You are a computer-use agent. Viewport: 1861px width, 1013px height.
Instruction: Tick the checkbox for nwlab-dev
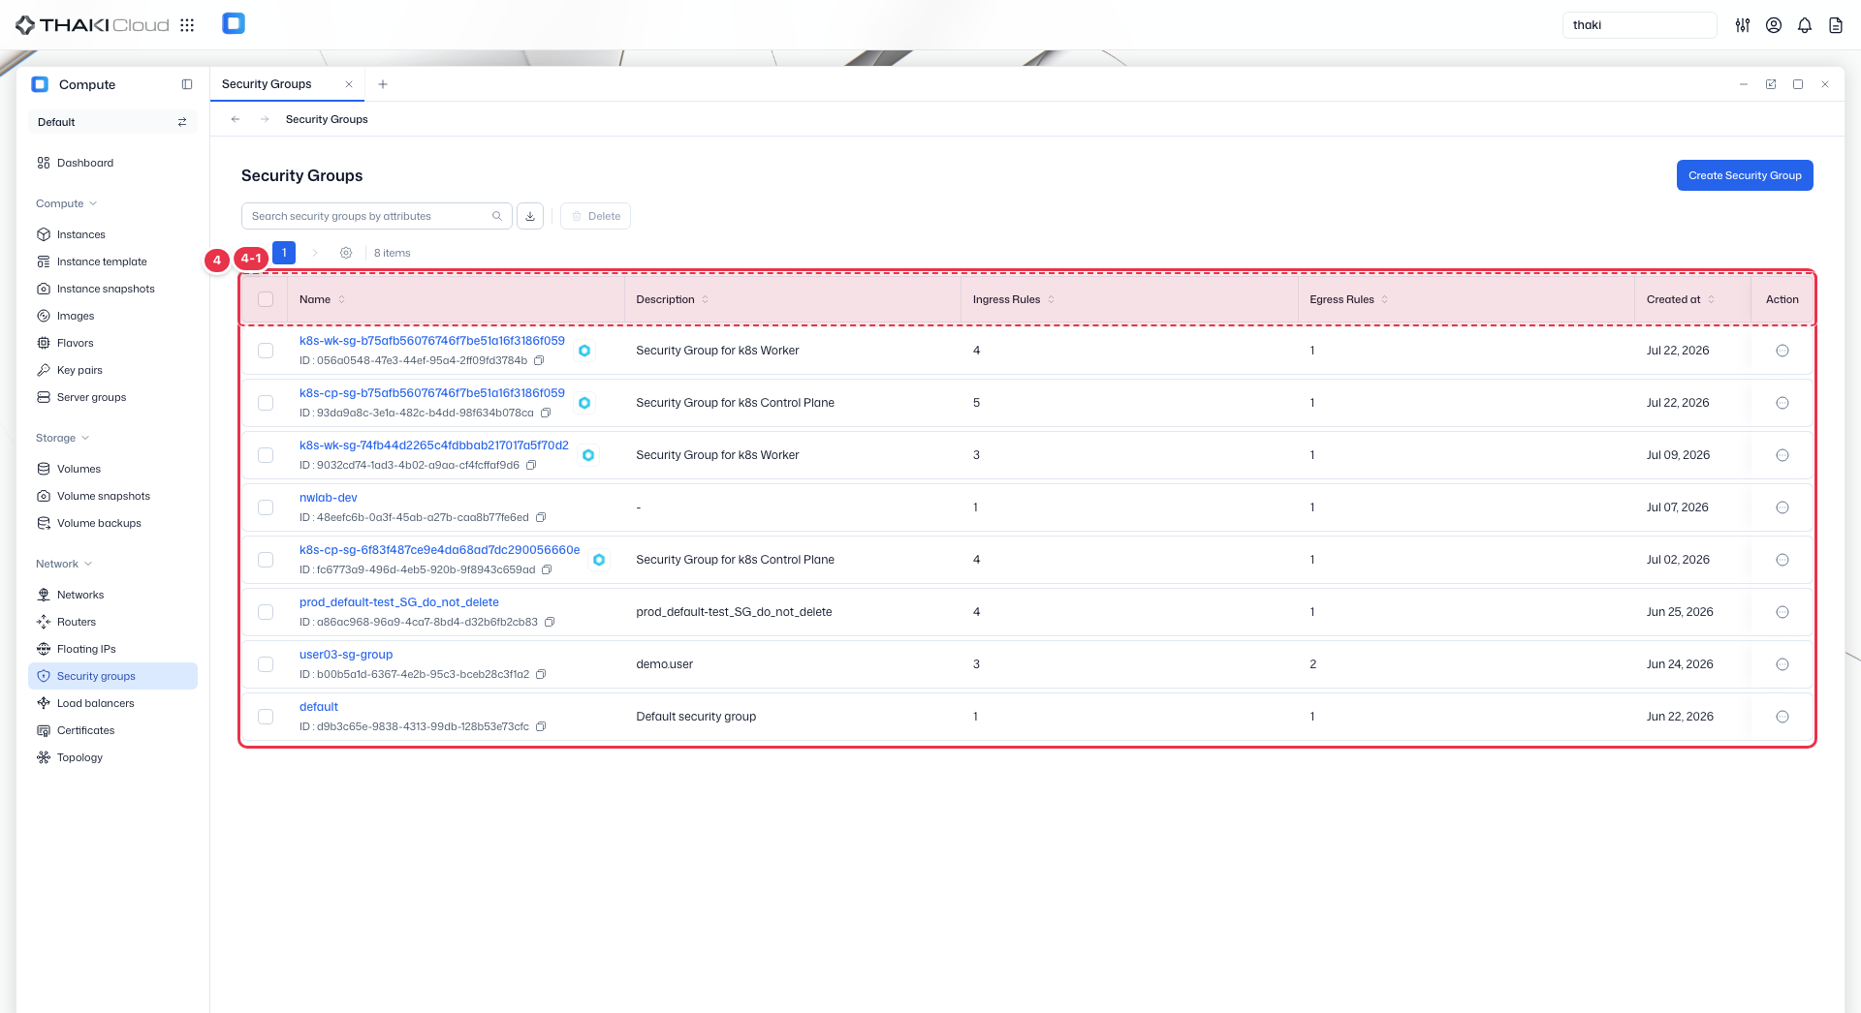(266, 507)
